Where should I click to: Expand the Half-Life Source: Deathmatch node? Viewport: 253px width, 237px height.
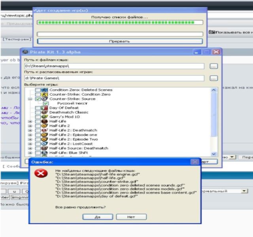(x=30, y=148)
